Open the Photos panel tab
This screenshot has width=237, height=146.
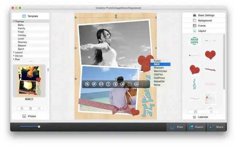coord(31,116)
